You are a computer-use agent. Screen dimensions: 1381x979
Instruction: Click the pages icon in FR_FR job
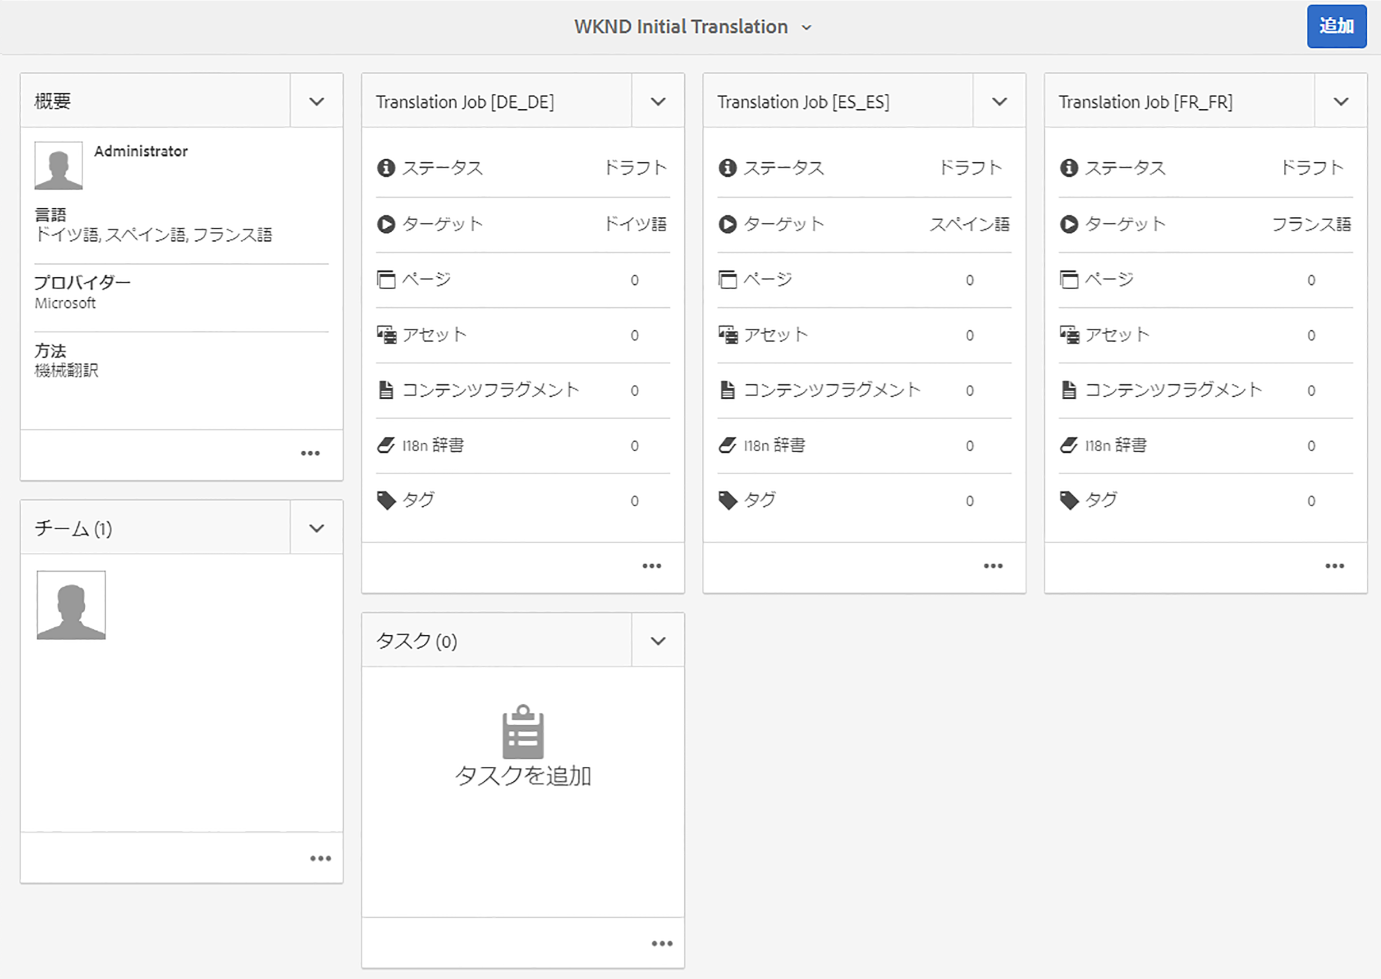click(1069, 280)
